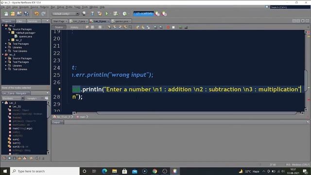Open Google Chrome from the taskbar
The width and height of the screenshot is (311, 175).
[x=155, y=171]
